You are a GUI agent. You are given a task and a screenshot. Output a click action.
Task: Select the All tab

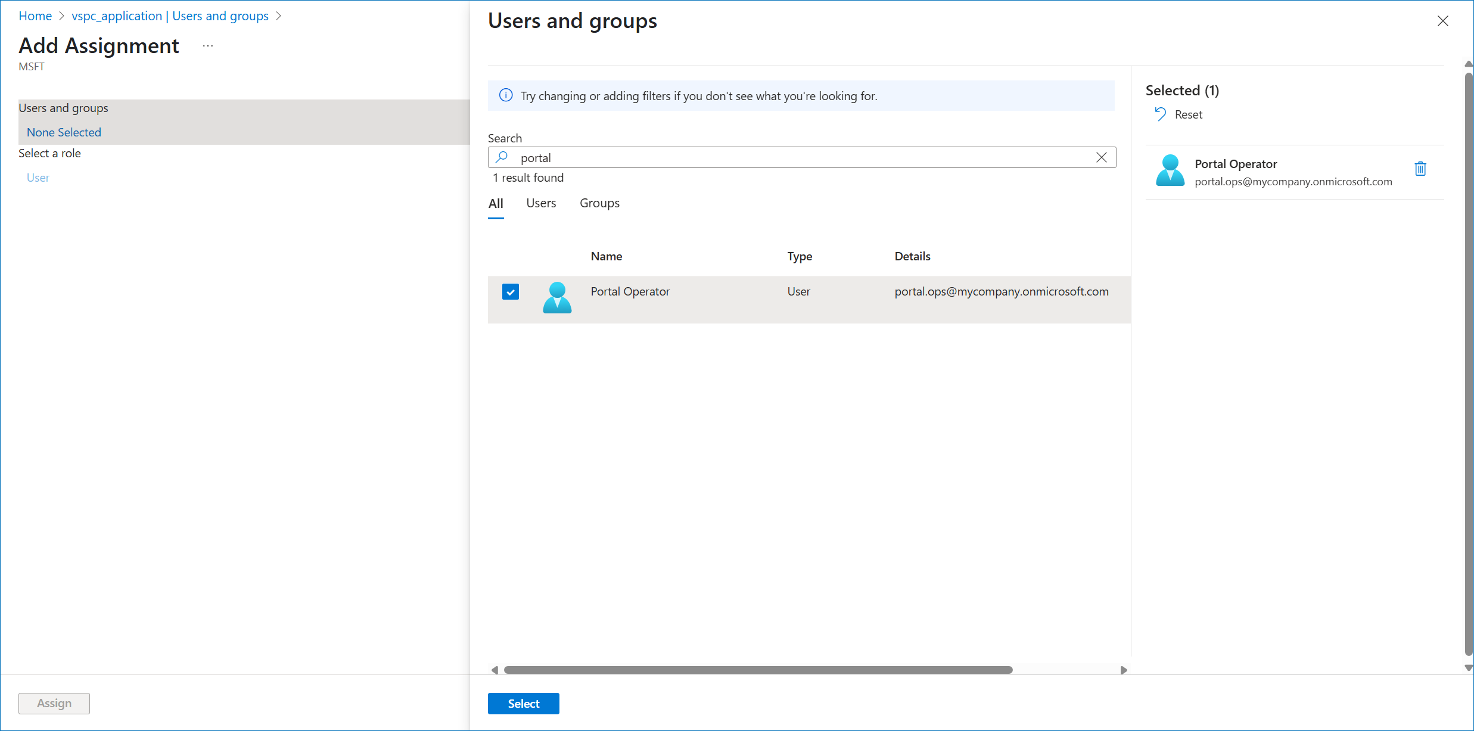[495, 203]
